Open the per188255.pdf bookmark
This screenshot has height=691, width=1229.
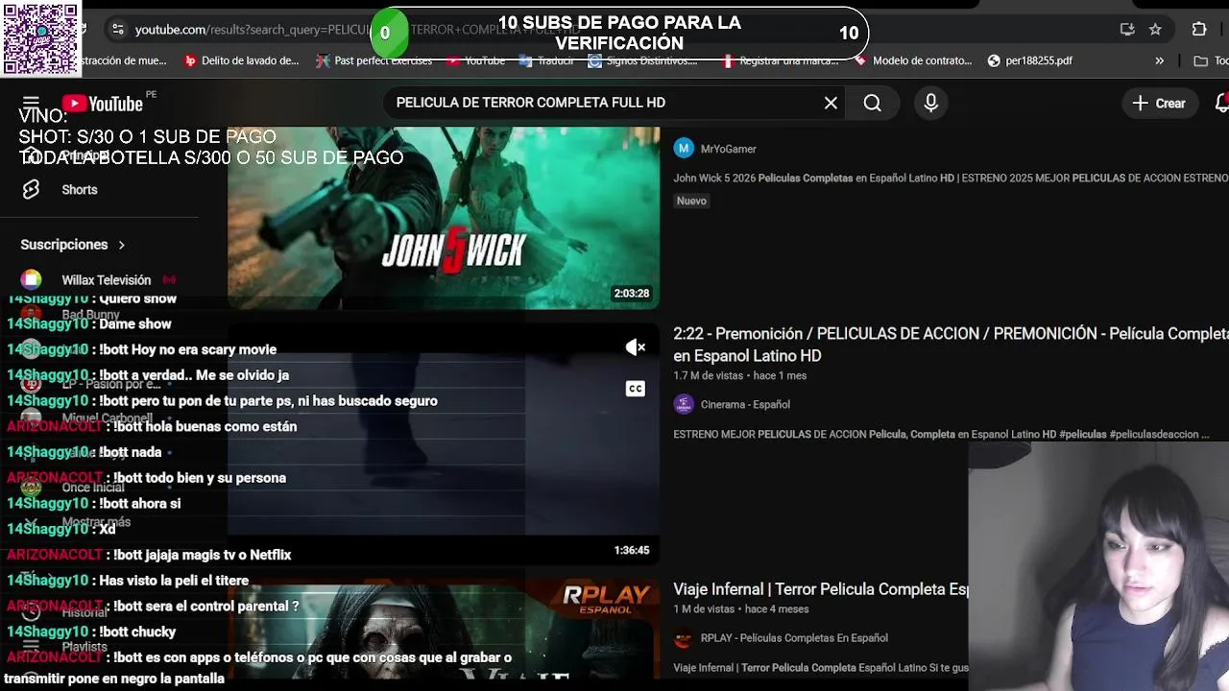[x=1030, y=60]
